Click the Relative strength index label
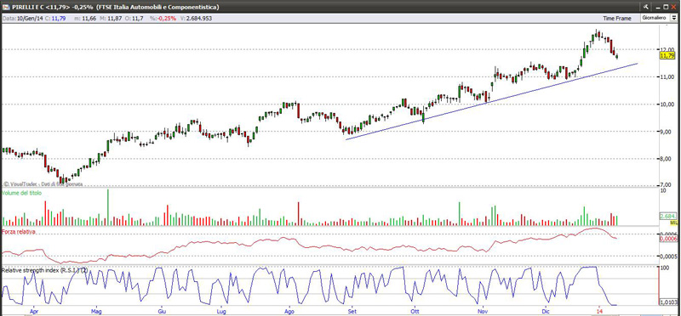681x316 pixels. coord(44,270)
